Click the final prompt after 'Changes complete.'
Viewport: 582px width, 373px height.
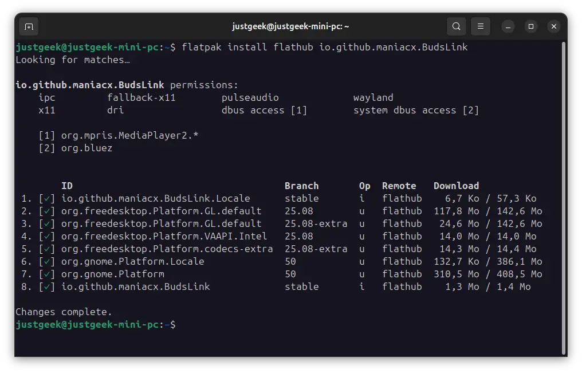click(96, 325)
